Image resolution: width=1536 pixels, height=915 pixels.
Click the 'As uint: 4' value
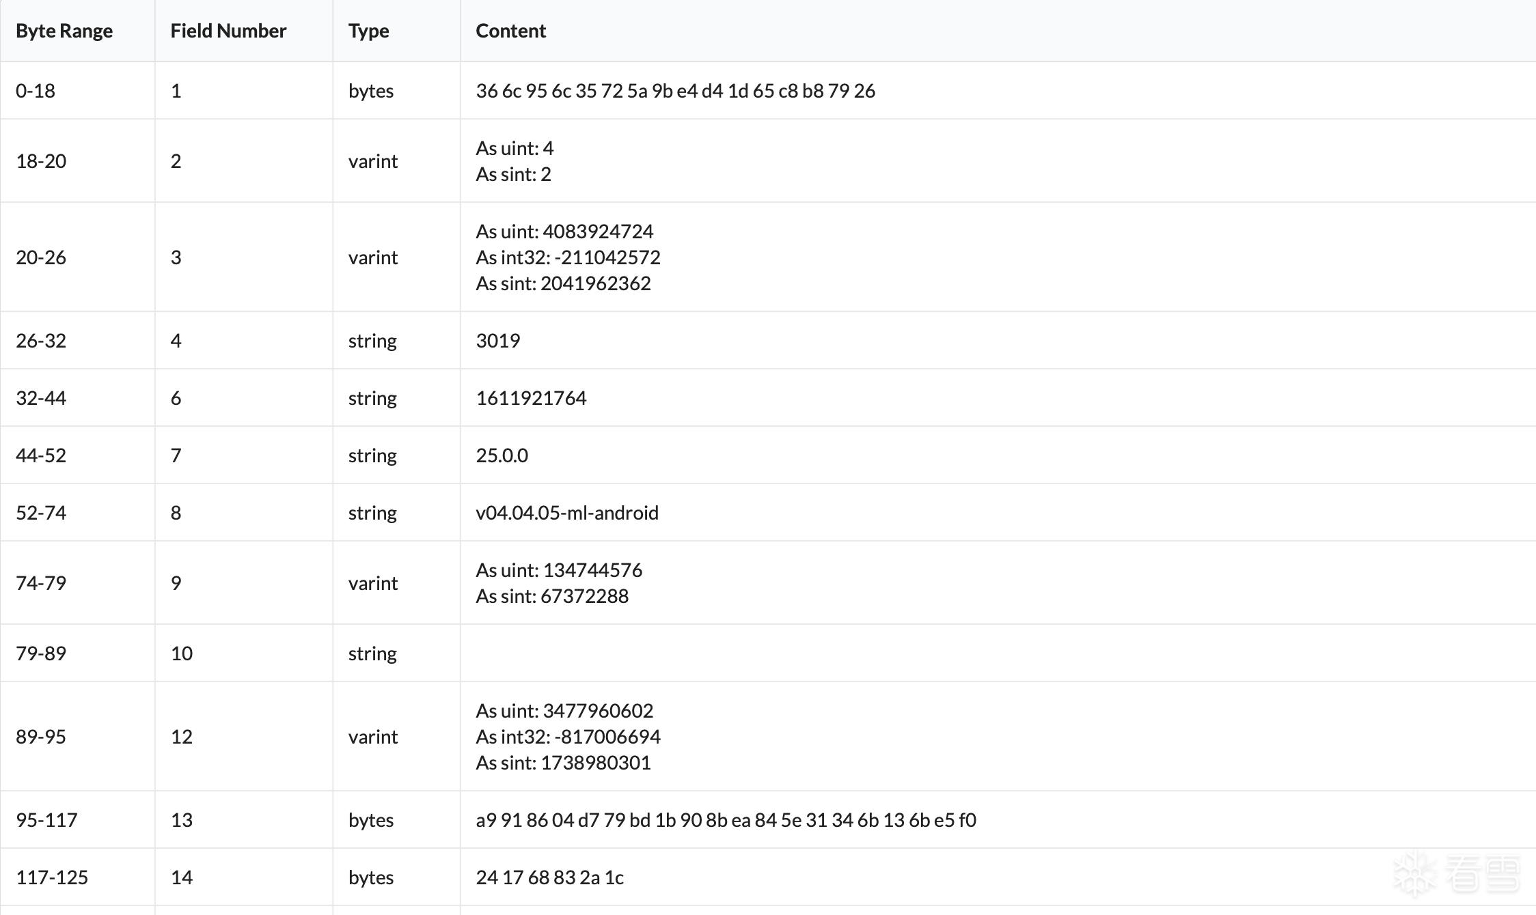coord(515,148)
